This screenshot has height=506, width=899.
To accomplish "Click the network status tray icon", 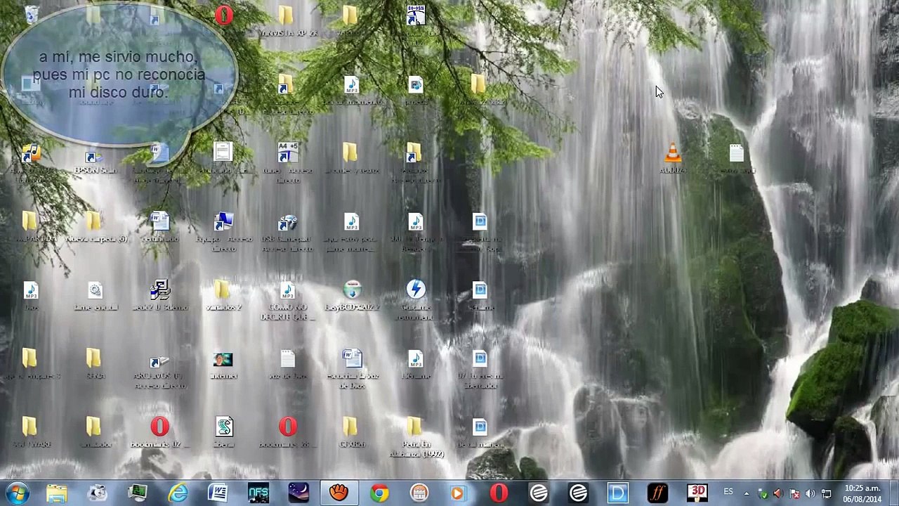I will [x=827, y=493].
